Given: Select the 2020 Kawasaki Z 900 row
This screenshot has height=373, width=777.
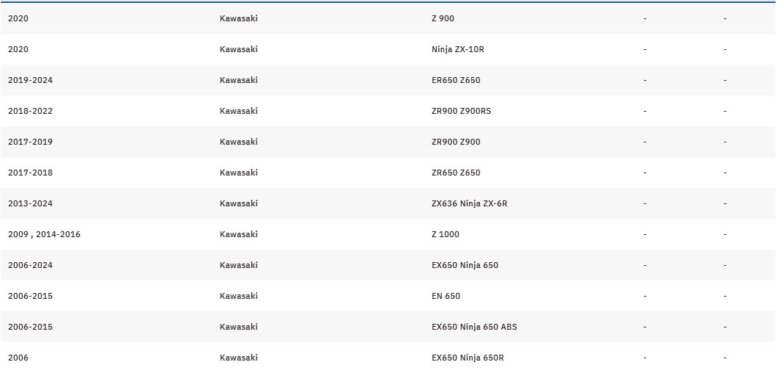Looking at the screenshot, I should click(x=388, y=18).
